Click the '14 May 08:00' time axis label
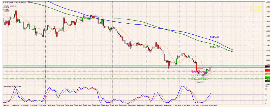Screen dimensions: 273x108 pyautogui.click(x=186, y=105)
